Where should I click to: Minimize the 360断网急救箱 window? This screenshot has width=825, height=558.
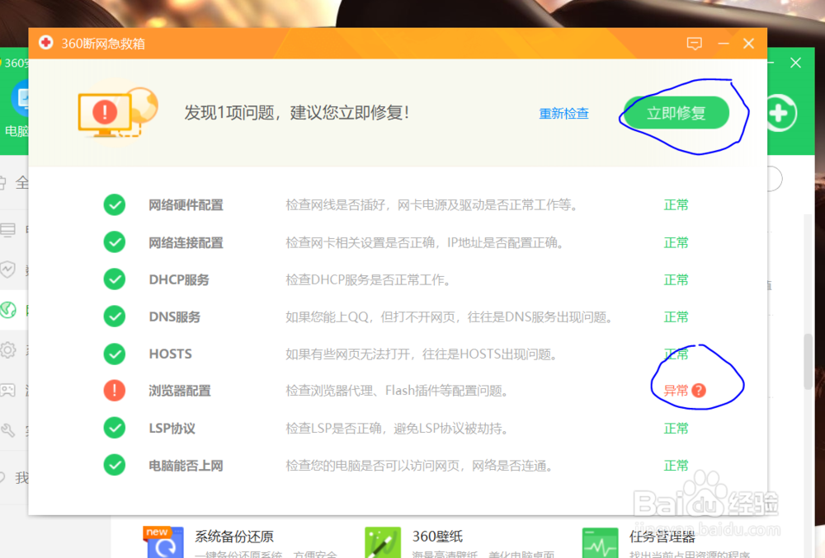724,44
